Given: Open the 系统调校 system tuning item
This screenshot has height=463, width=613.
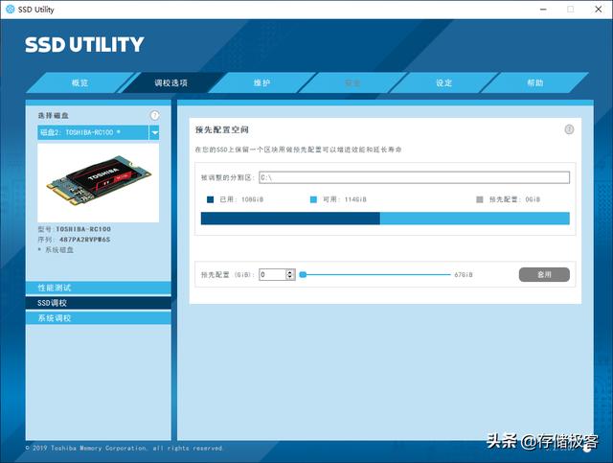Looking at the screenshot, I should click(98, 318).
